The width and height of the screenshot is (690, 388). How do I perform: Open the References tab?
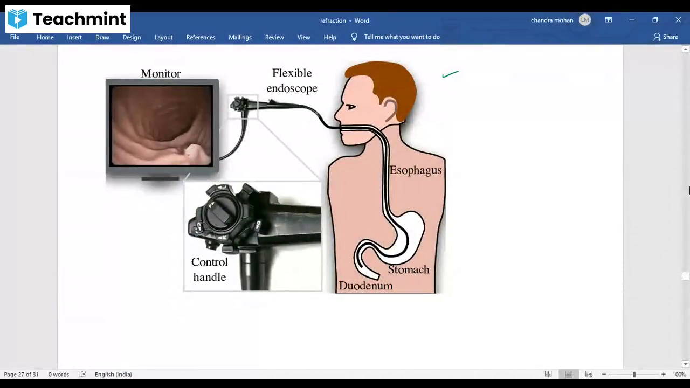201,37
